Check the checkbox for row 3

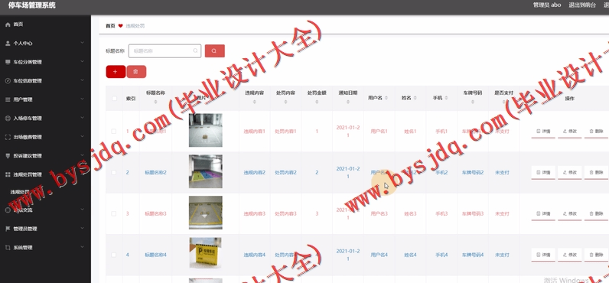114,213
